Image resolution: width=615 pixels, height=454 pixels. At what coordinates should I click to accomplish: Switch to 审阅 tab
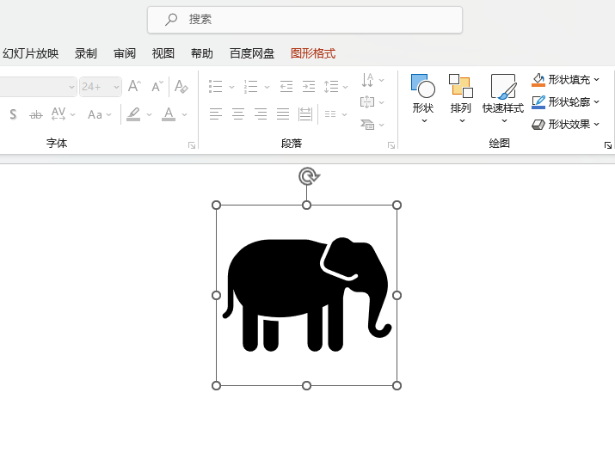(125, 53)
